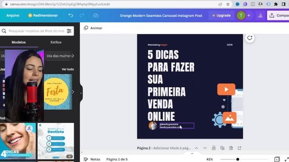Collapse the side panel handle
This screenshot has width=289, height=162.
point(81,93)
